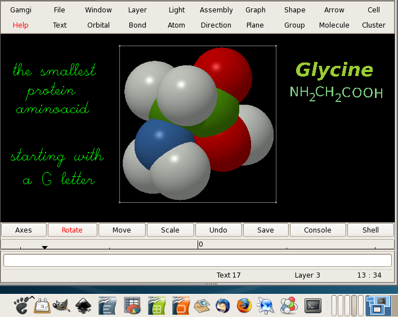This screenshot has height=317, width=398.
Task: Open the Graph menu
Action: coord(256,10)
